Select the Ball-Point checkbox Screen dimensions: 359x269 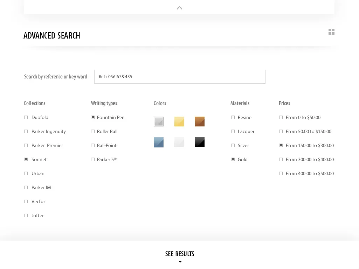93,145
